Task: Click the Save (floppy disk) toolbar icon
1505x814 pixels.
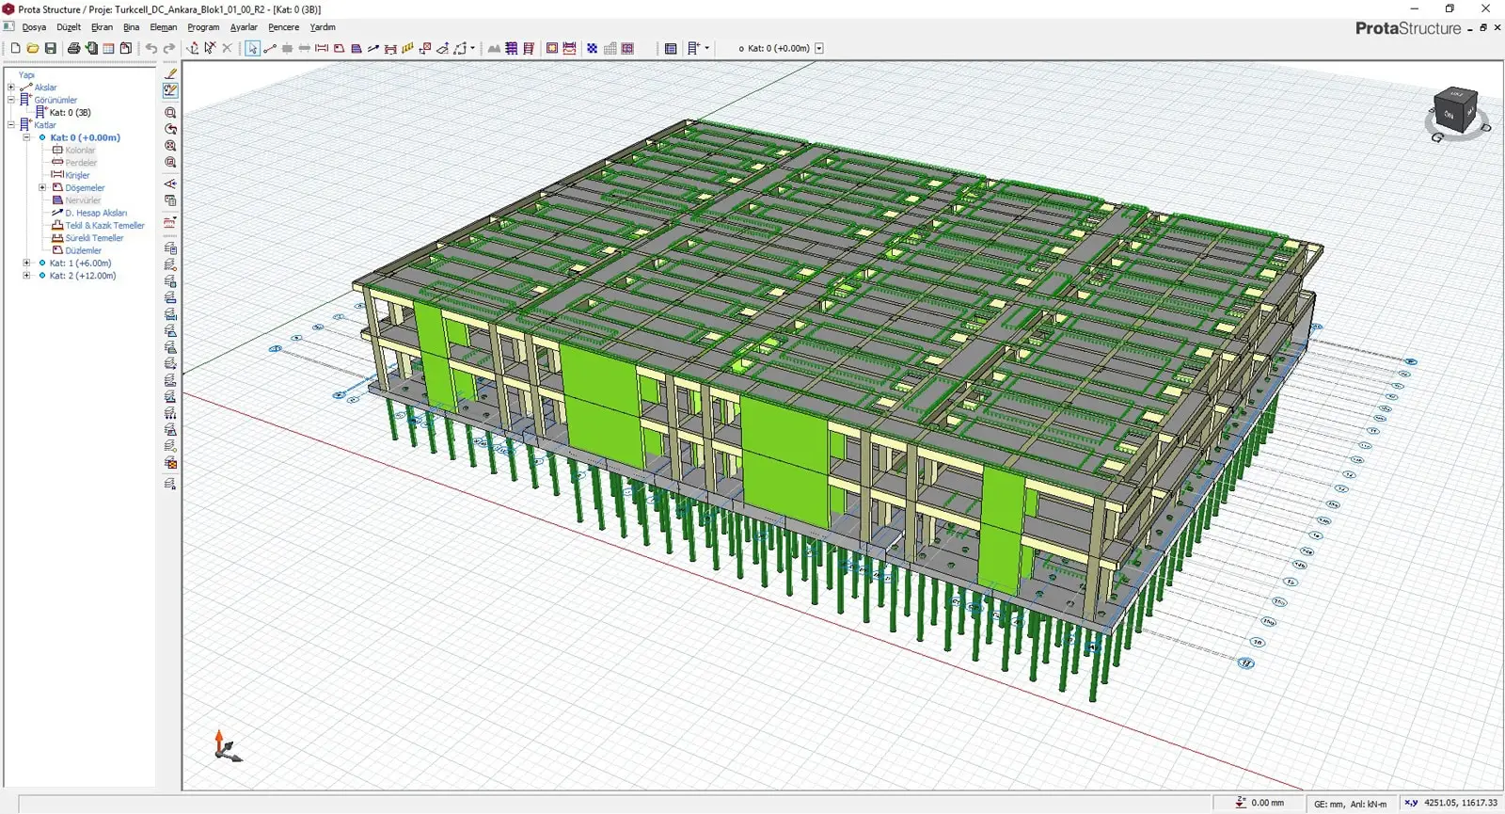Action: tap(51, 48)
